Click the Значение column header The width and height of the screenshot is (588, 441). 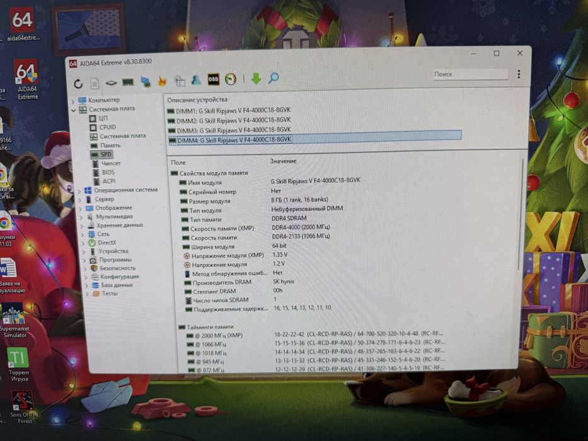pyautogui.click(x=283, y=161)
